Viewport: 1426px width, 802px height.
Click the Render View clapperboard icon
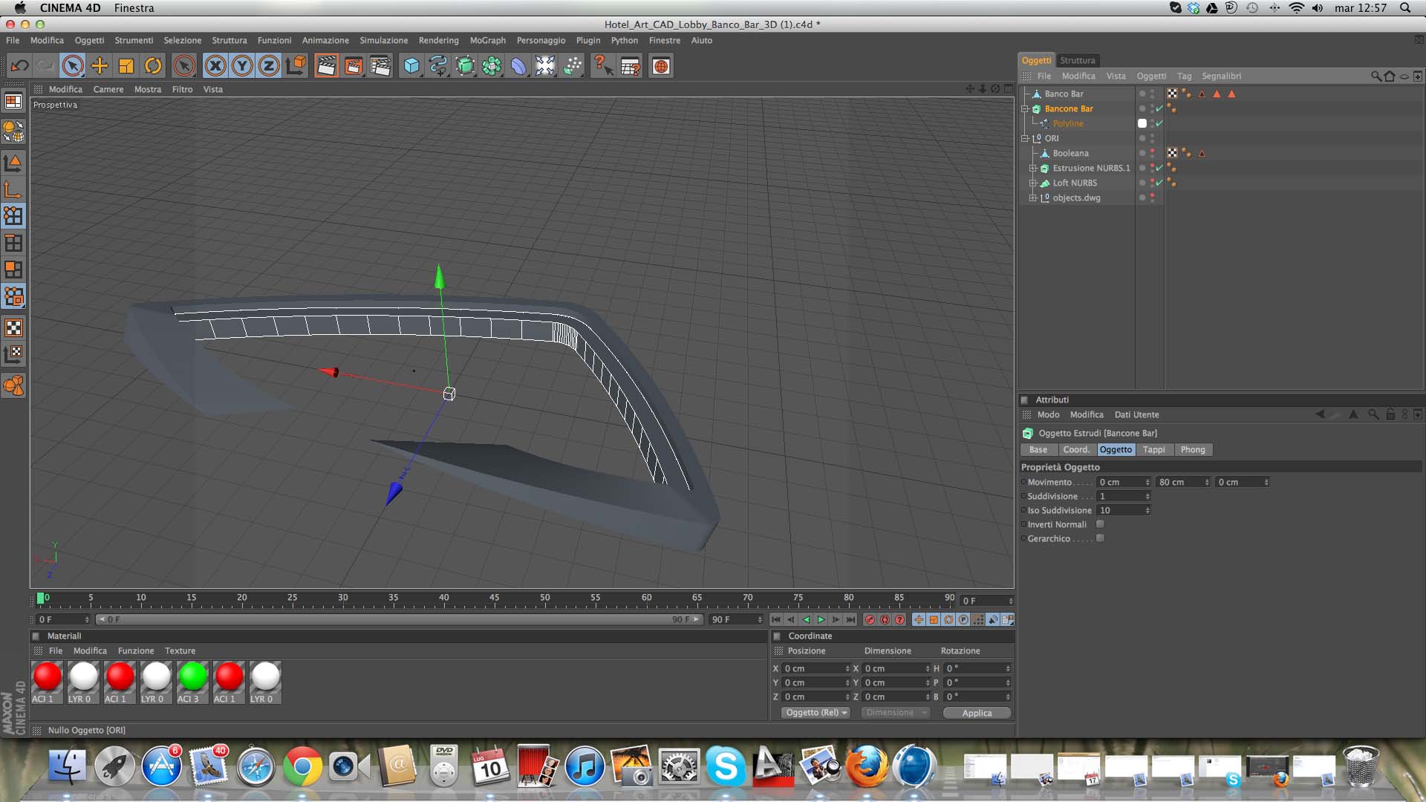click(326, 66)
